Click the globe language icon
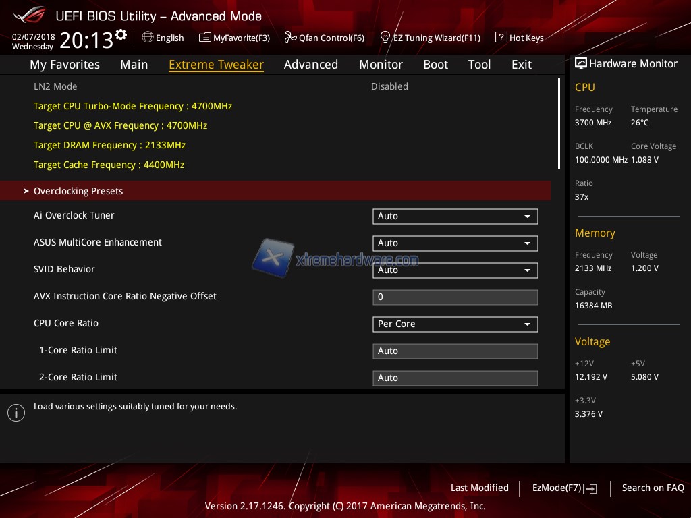 click(148, 38)
